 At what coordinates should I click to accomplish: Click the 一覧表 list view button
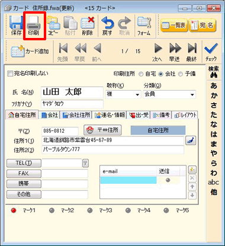174,25
